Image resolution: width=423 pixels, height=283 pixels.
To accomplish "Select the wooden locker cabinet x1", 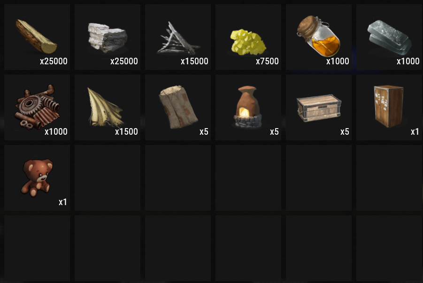I will 389,107.
